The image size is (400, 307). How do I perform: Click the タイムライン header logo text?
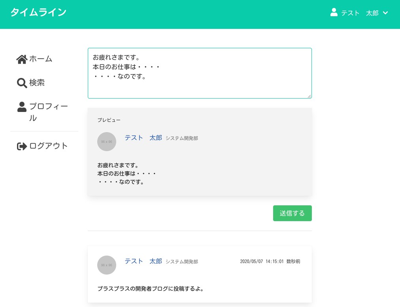coord(39,12)
